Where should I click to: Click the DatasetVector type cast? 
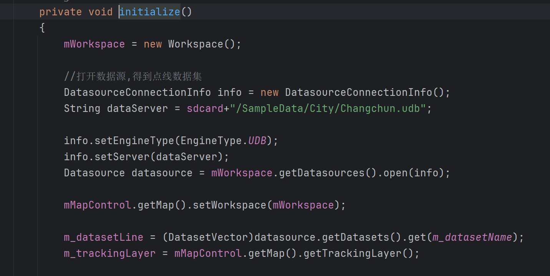click(209, 237)
